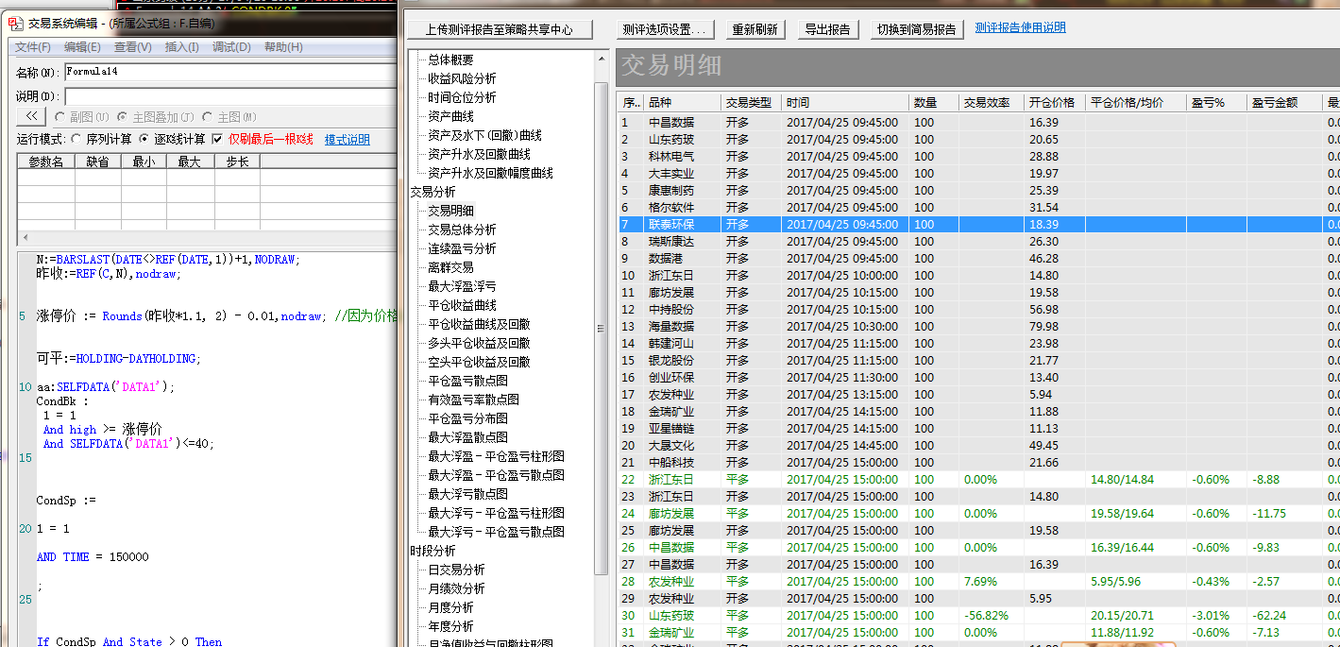Click the 步长 column header
The height and width of the screenshot is (647, 1340).
pos(238,162)
